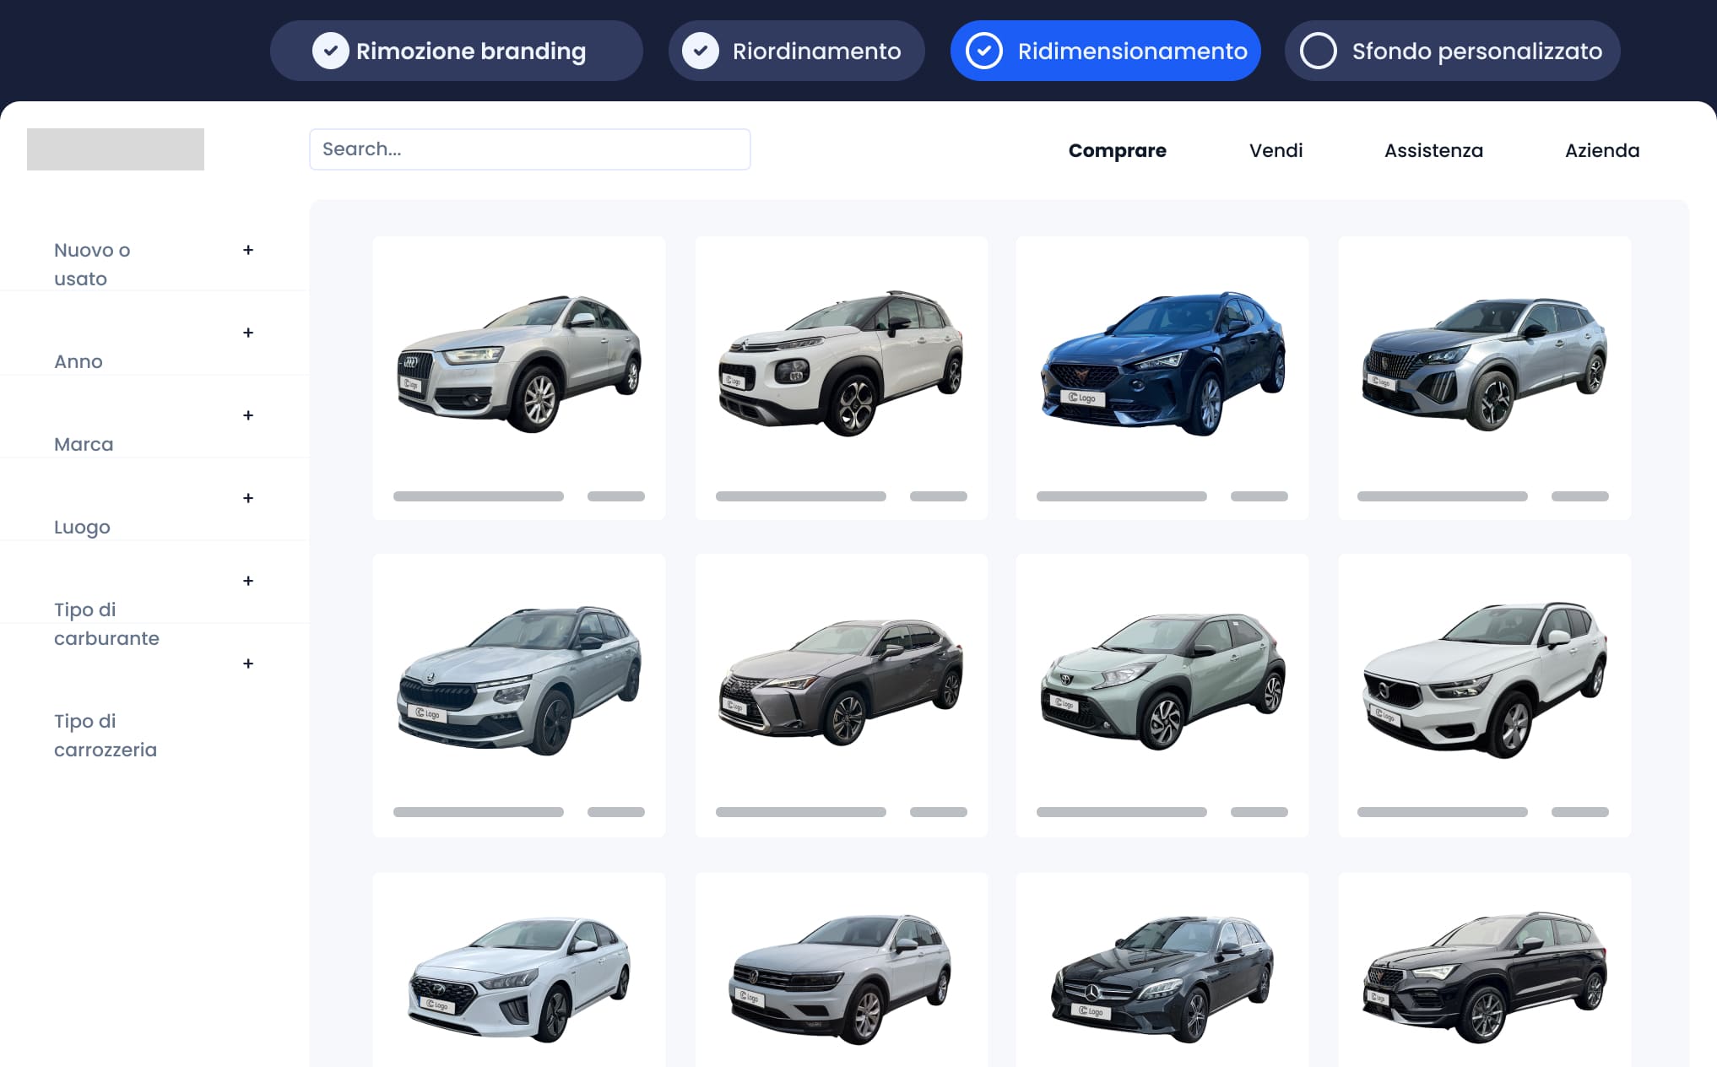Toggle the Riordinamento check circle
The image size is (1717, 1067).
point(701,51)
